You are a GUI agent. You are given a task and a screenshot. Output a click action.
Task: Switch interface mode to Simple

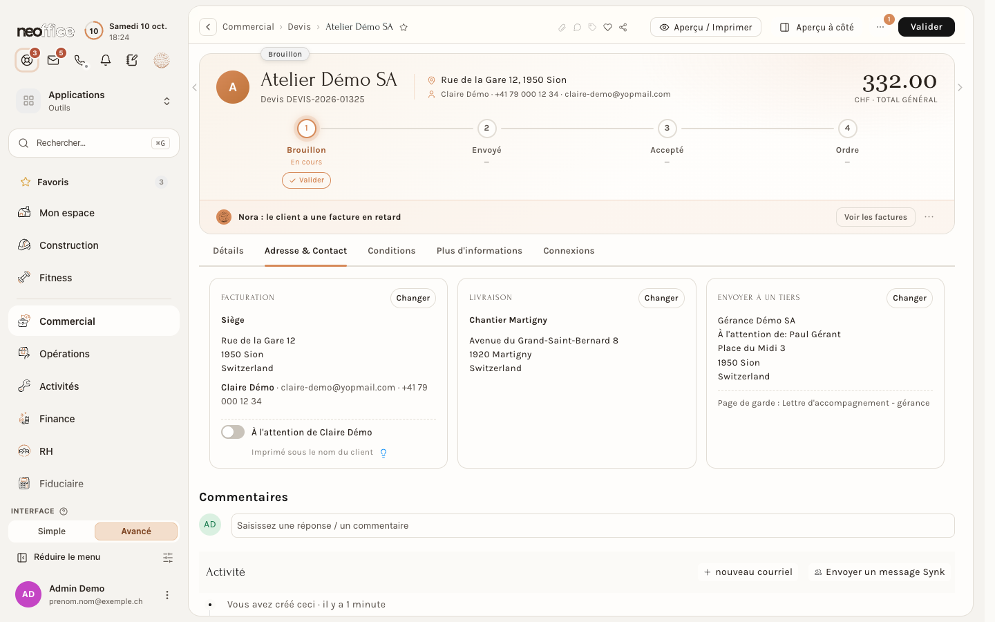point(52,531)
